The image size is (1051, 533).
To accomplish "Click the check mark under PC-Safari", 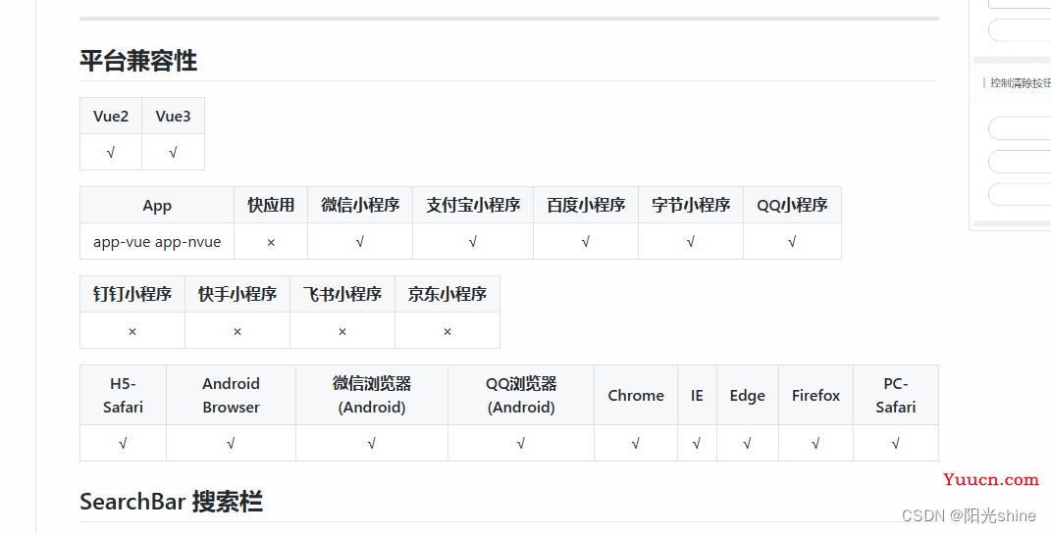I will tap(896, 443).
